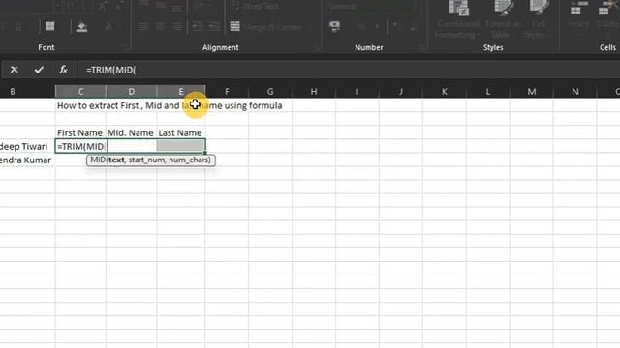Click the Accounting Number Format icon
This screenshot has height=348, width=620.
(334, 26)
